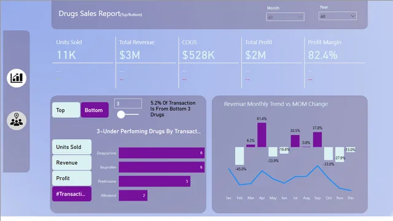Click the number-of-drugs slider handle

coord(121,115)
